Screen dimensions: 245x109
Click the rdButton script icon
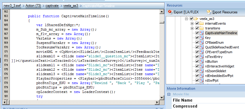(x=201, y=61)
